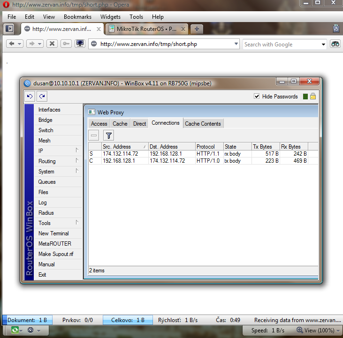Image resolution: width=343 pixels, height=338 pixels.
Task: Open the Bookmarks menu
Action: click(77, 17)
